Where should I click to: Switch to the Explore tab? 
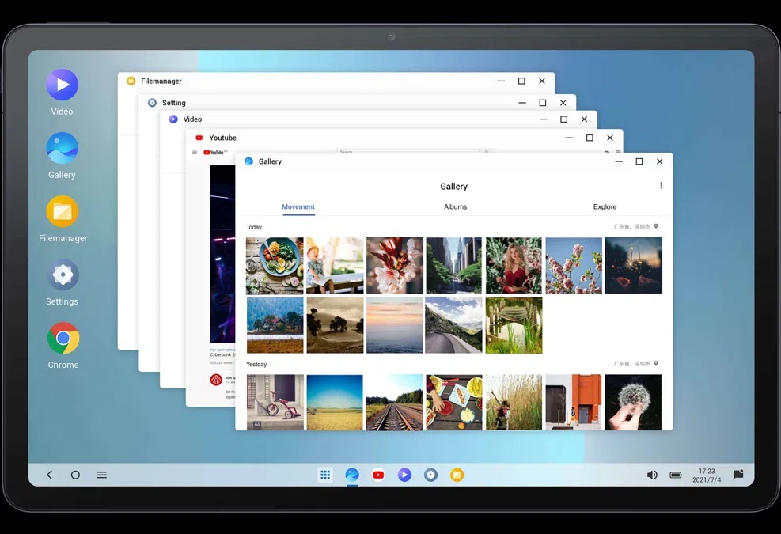point(605,206)
